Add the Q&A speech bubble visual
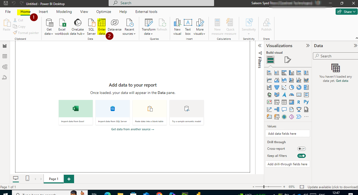 [x=284, y=109]
